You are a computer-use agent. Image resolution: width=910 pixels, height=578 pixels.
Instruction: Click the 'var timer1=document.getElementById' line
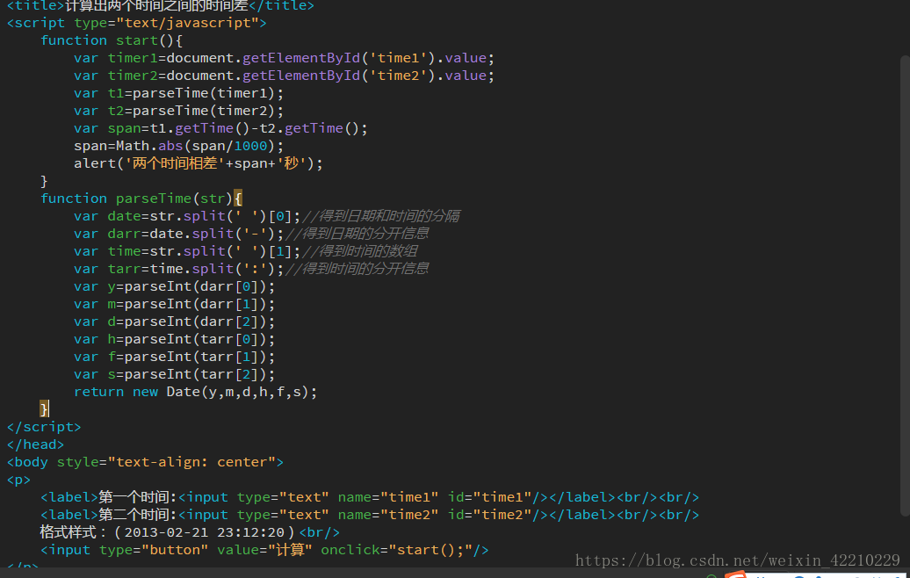pos(284,58)
